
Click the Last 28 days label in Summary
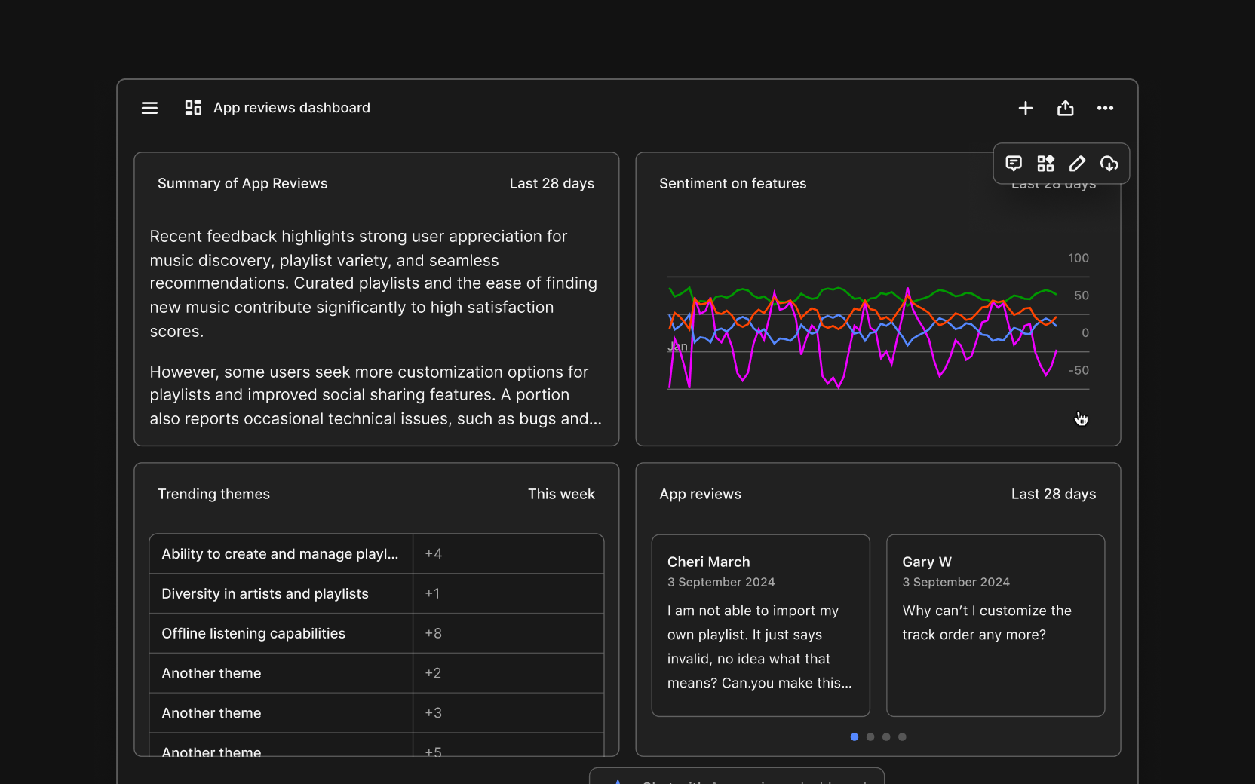click(551, 184)
